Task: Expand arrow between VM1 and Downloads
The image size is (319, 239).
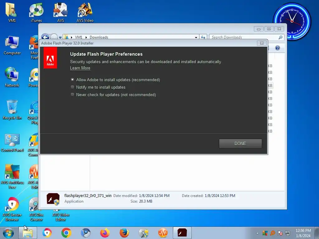Action: coord(86,37)
